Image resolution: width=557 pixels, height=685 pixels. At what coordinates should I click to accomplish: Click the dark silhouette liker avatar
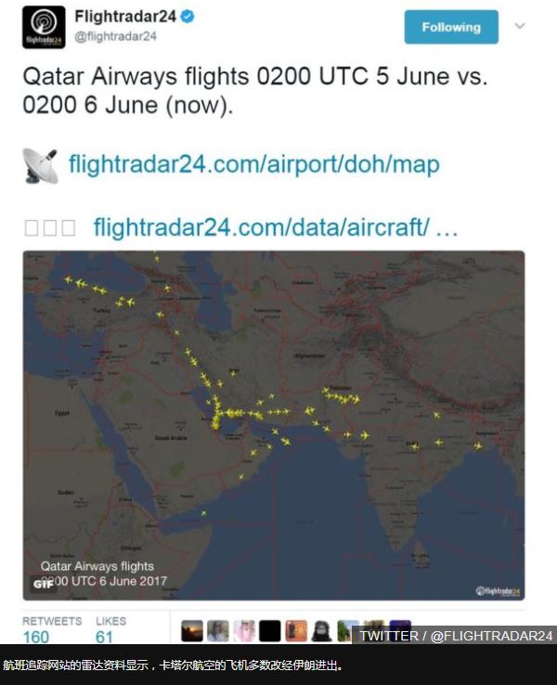(x=322, y=631)
